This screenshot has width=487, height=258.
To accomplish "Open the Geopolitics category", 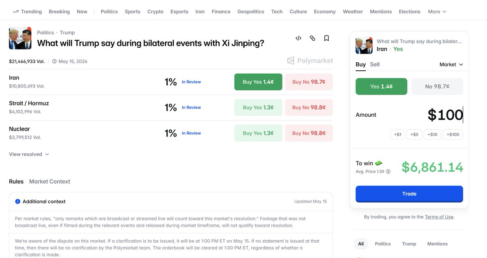I will point(251,12).
